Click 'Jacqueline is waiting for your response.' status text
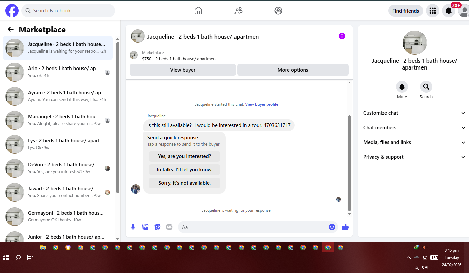Screen dimensions: 469x273 click(x=237, y=210)
